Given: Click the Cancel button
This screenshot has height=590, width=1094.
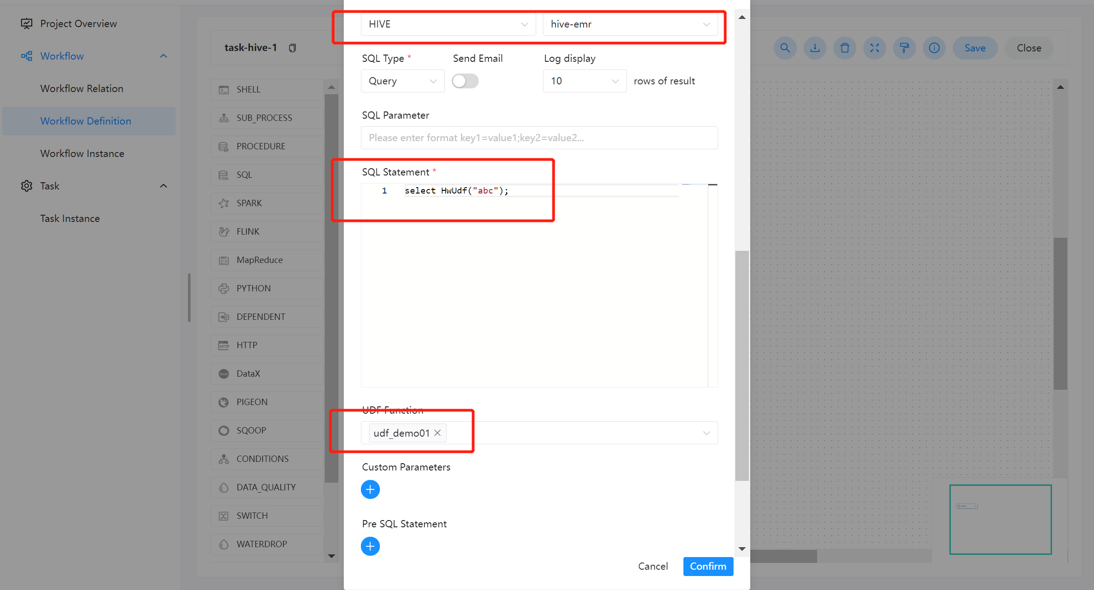Looking at the screenshot, I should (653, 566).
